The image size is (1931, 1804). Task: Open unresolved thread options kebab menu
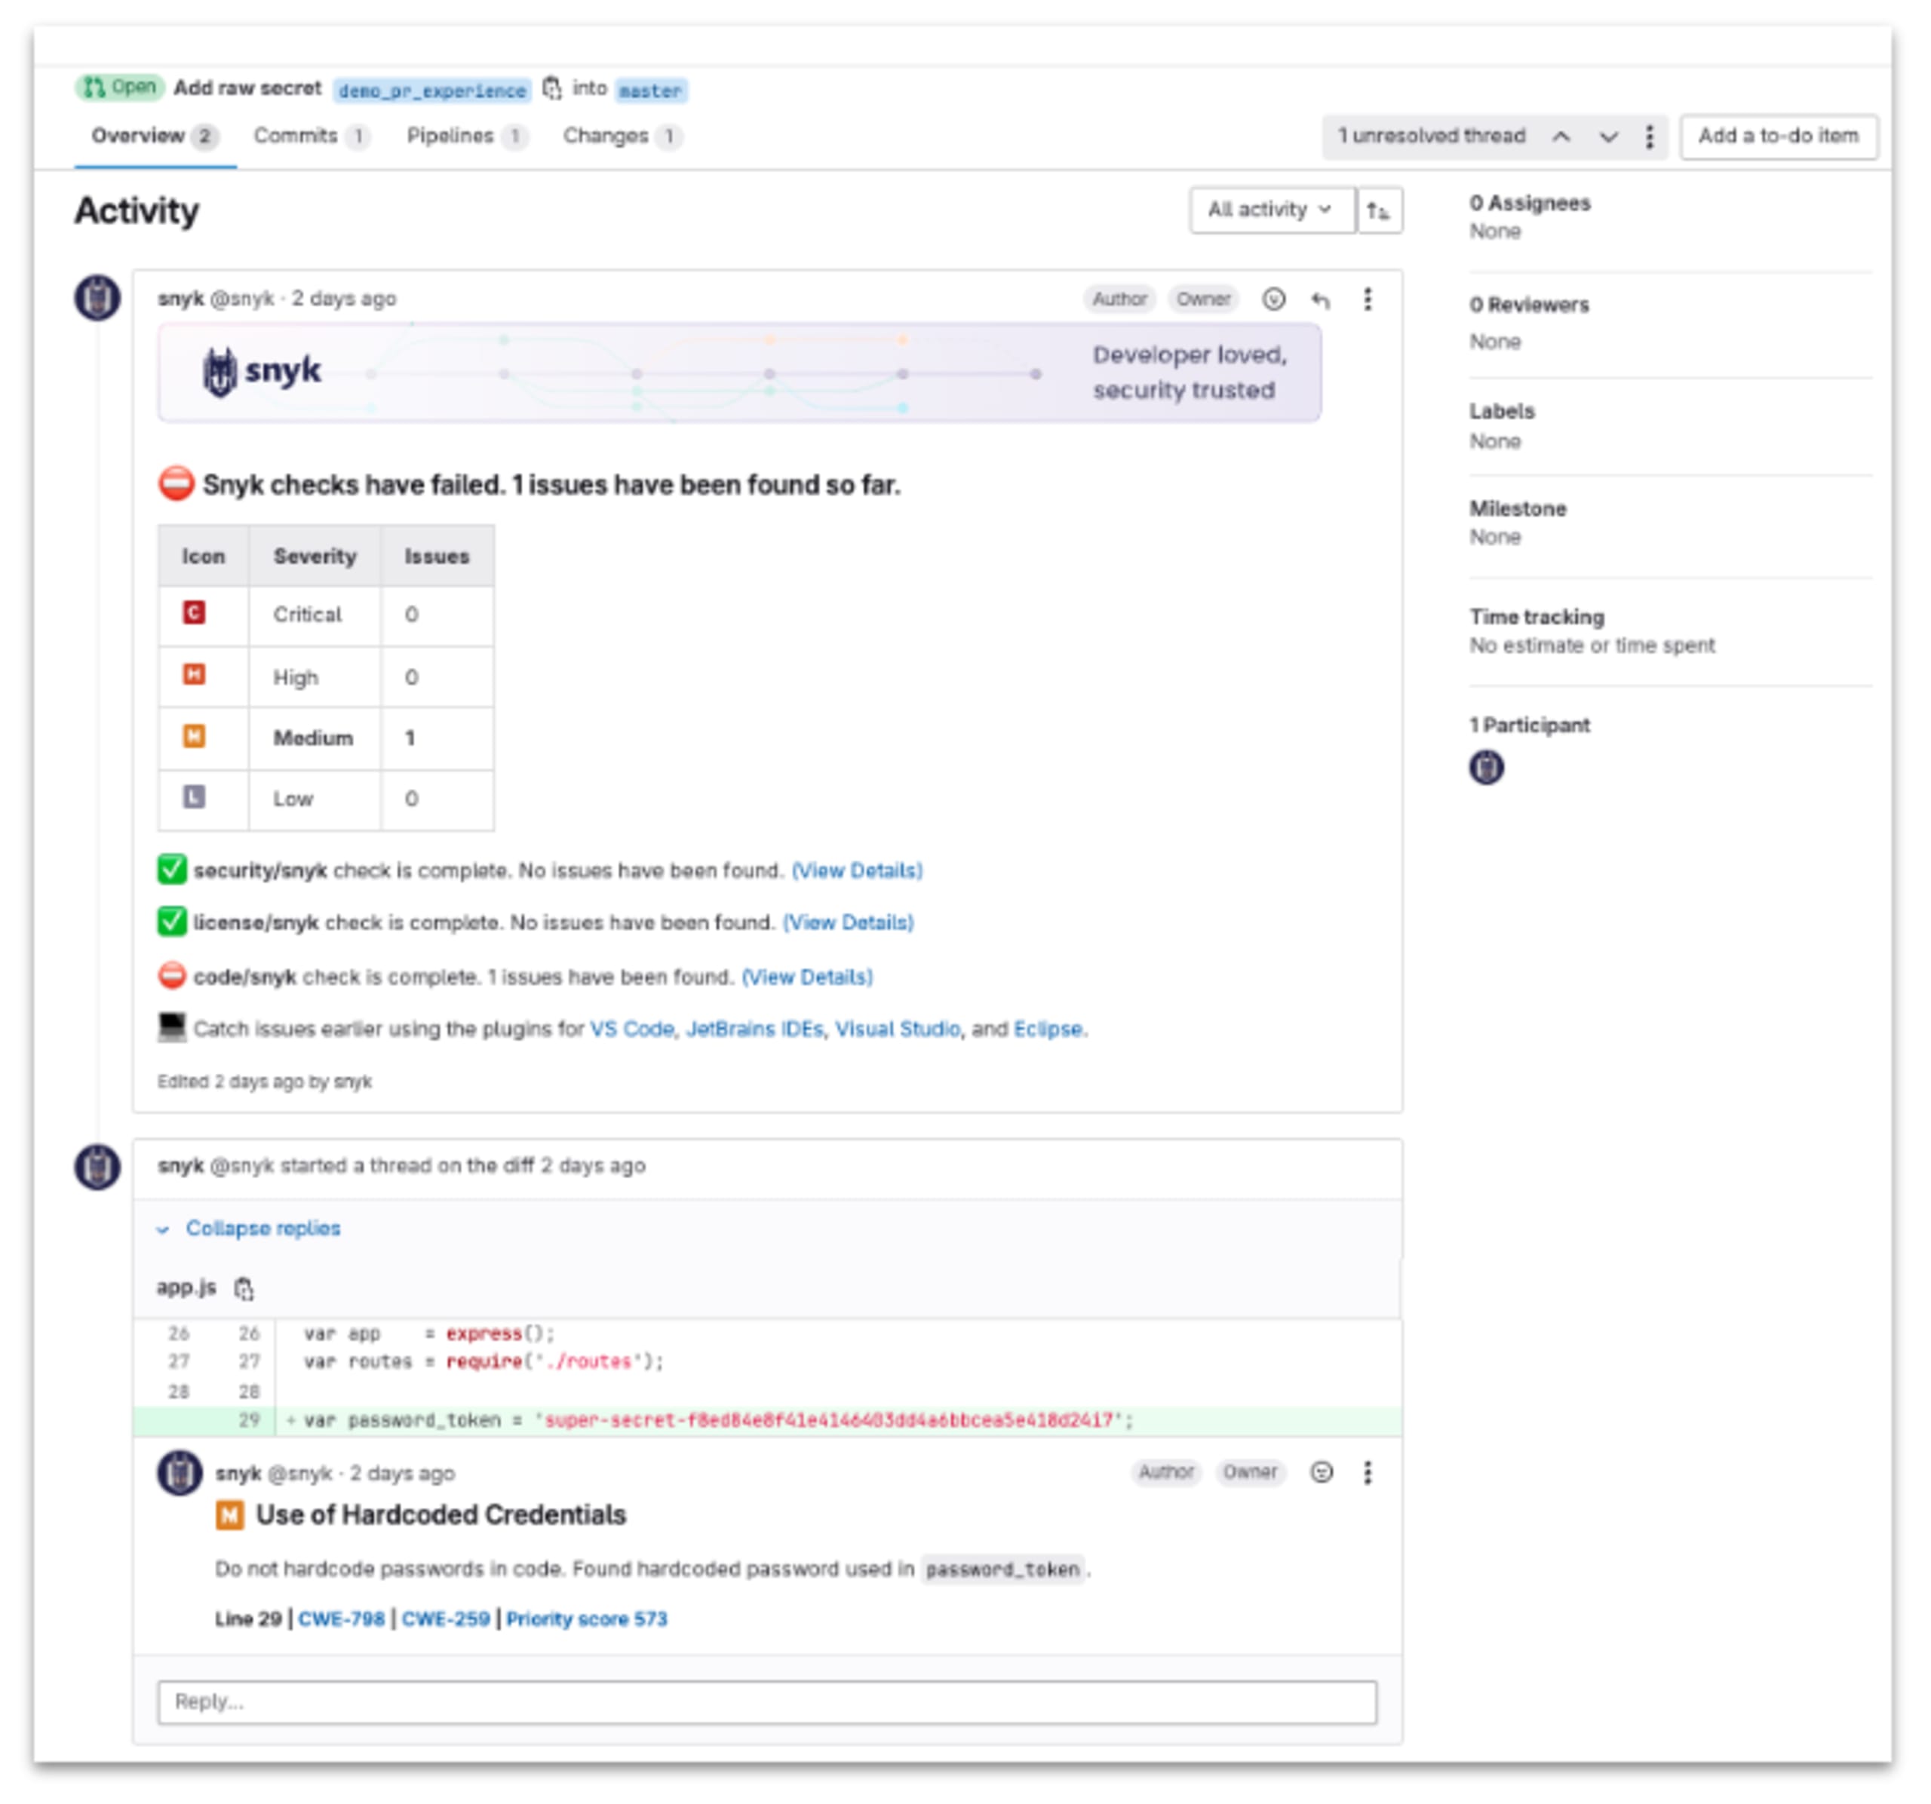[x=1650, y=137]
